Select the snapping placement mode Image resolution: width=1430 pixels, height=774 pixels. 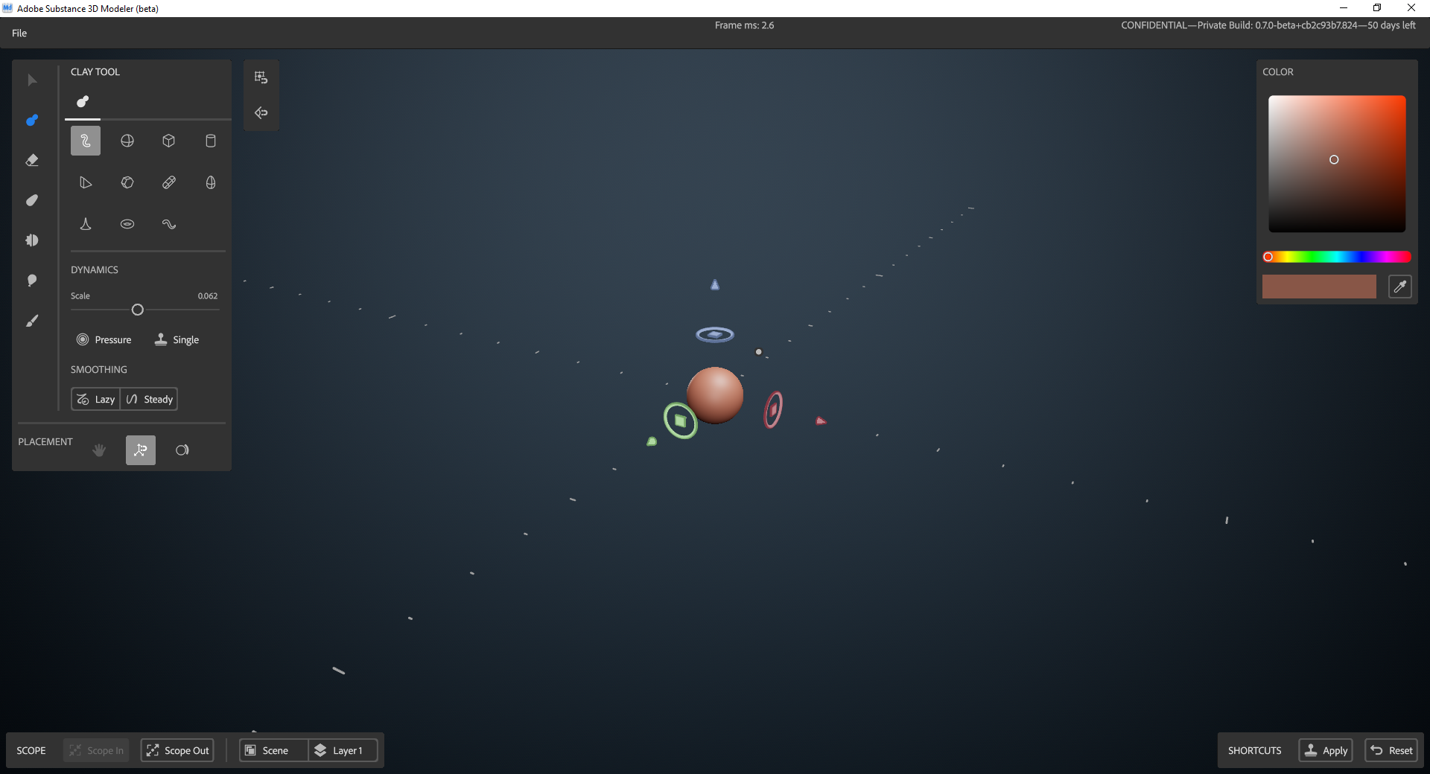(141, 450)
